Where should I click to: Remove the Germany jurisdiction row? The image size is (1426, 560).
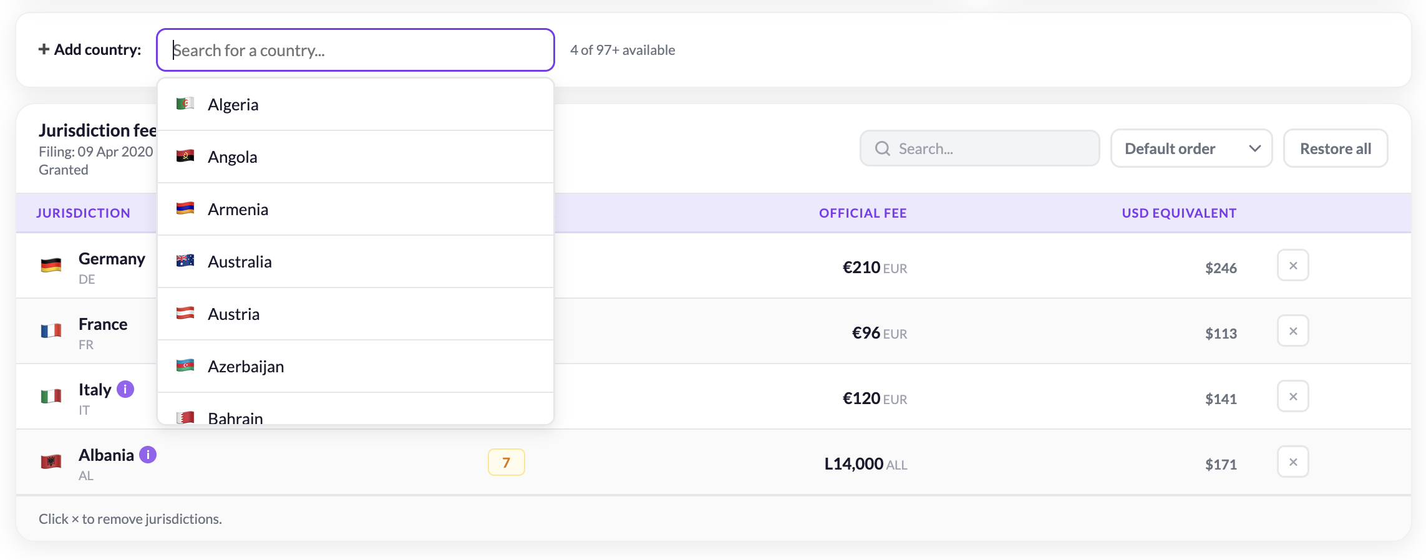1293,266
